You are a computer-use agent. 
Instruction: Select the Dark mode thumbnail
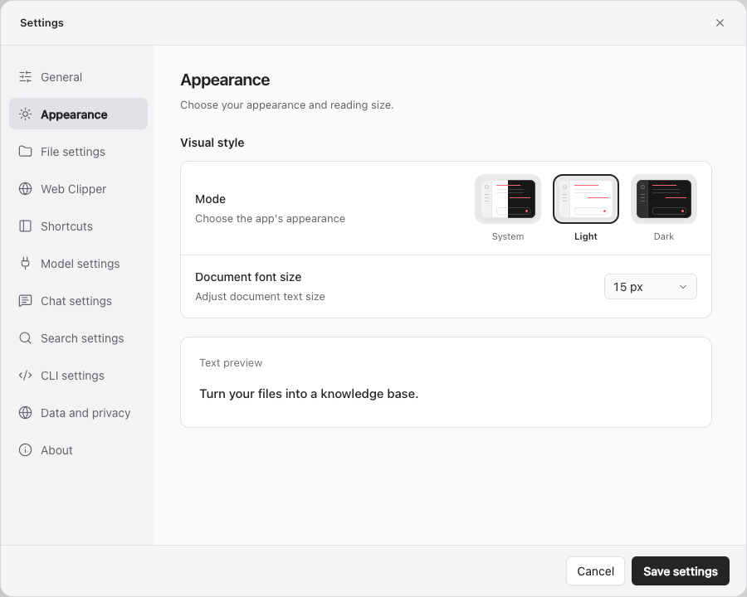coord(664,199)
